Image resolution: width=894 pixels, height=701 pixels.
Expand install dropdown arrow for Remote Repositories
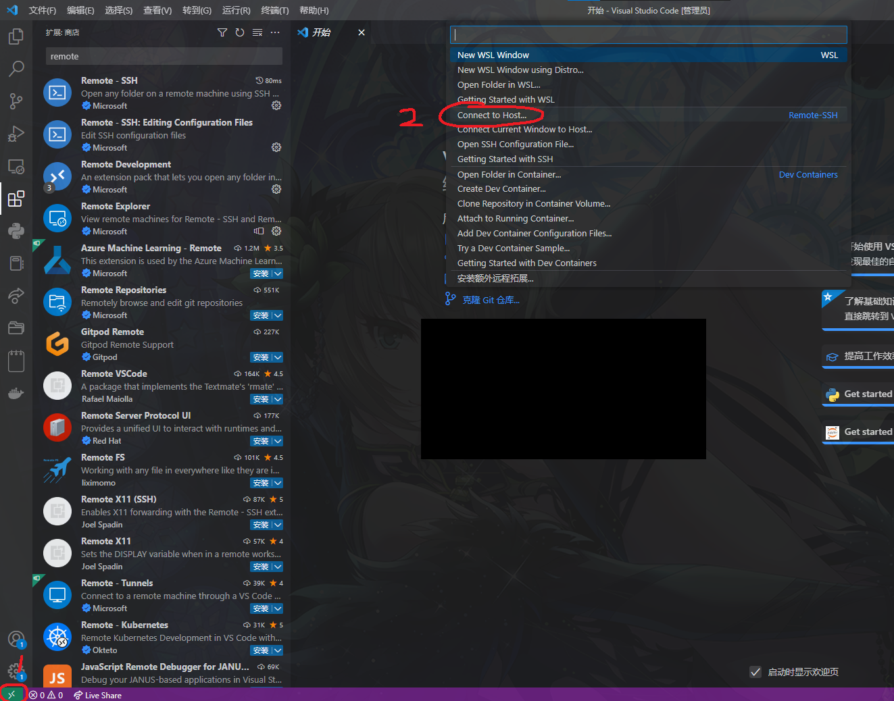(278, 315)
